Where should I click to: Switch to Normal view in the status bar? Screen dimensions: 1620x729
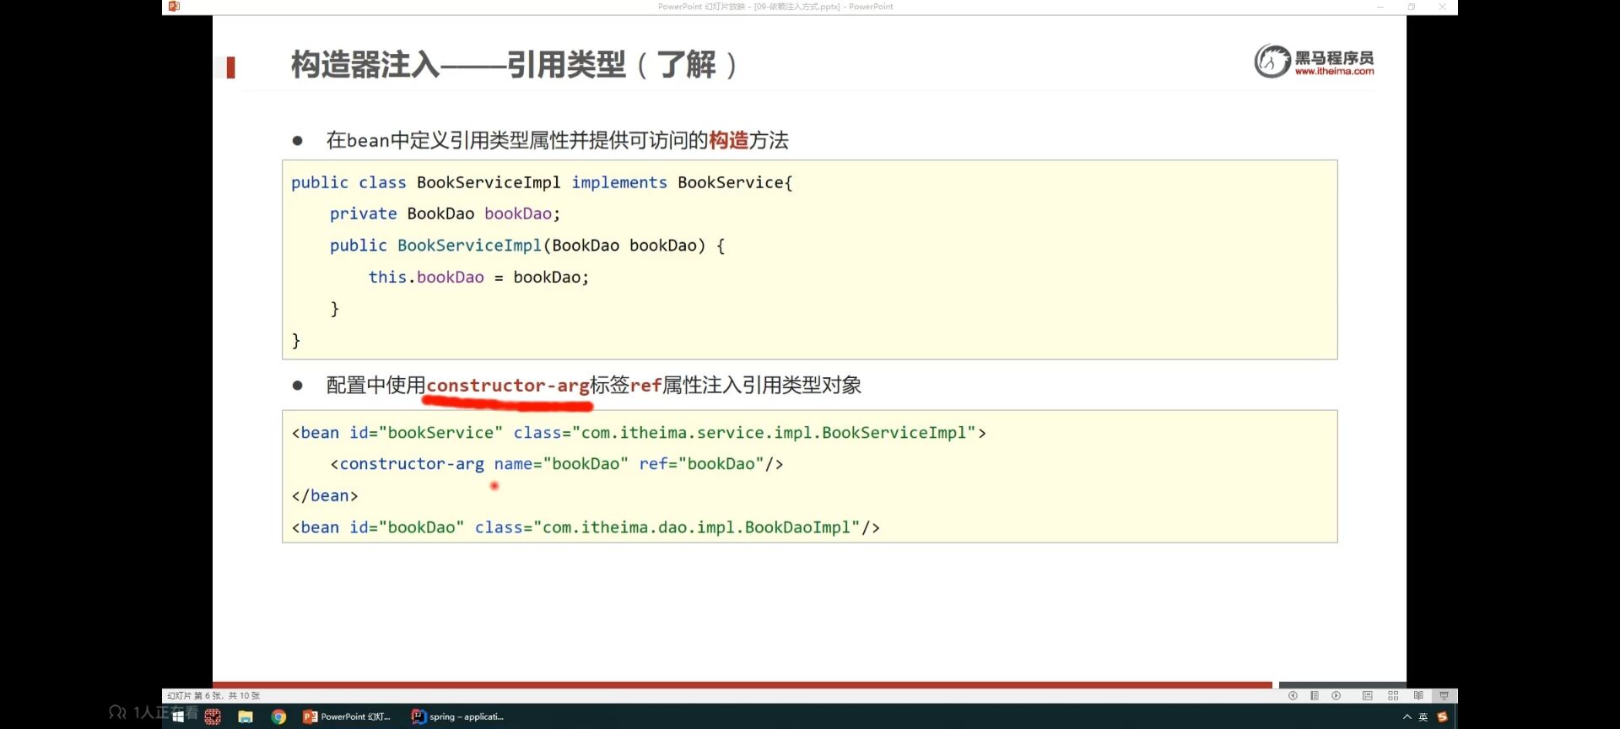pyautogui.click(x=1368, y=696)
